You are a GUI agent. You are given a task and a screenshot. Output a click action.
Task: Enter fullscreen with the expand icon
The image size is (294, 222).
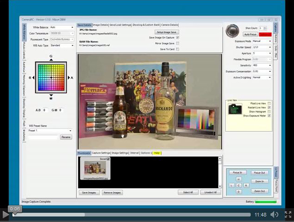click(x=288, y=215)
